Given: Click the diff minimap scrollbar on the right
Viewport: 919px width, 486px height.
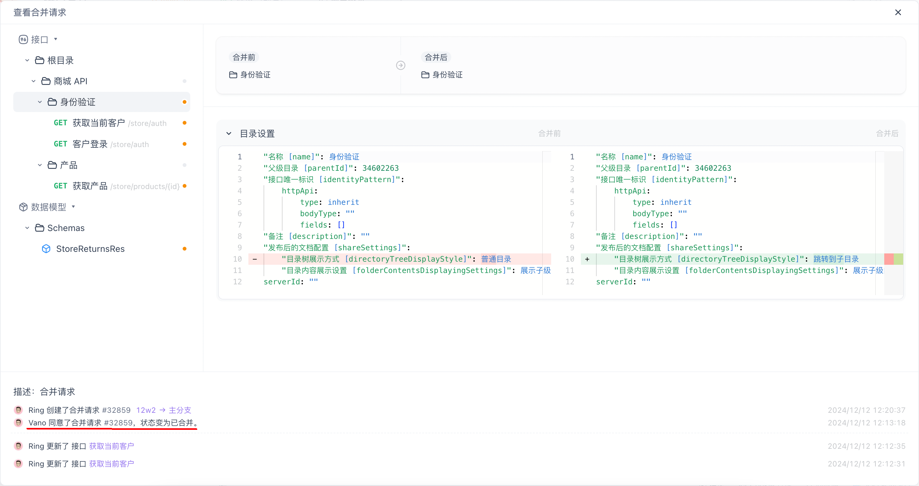Looking at the screenshot, I should [x=894, y=259].
